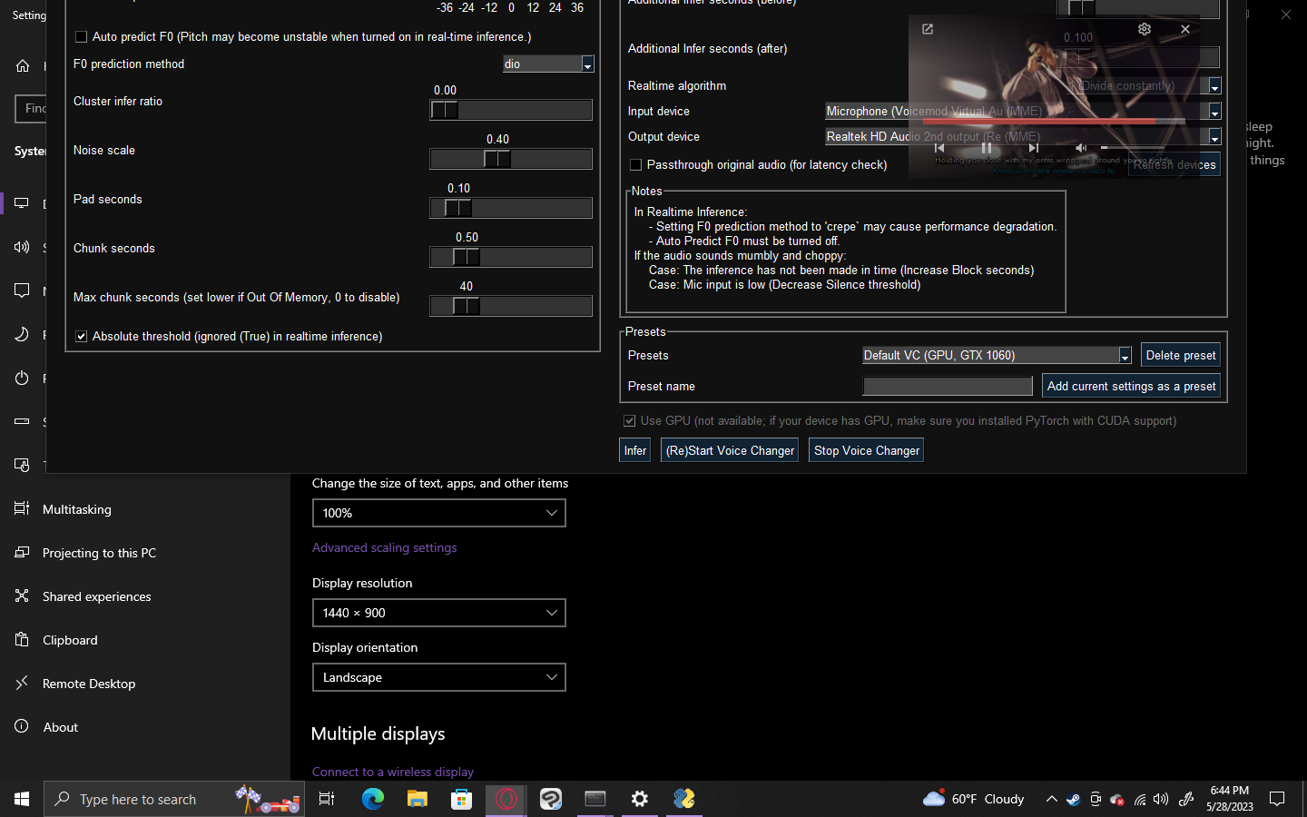Expand the Realtime algorithm dropdown arrow
Image resolution: width=1307 pixels, height=817 pixels.
[1214, 85]
